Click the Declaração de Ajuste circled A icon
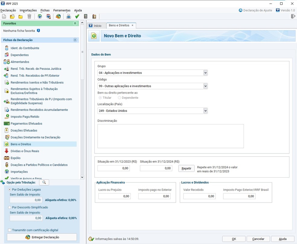Screen dimensions: 297x244 (241, 10)
